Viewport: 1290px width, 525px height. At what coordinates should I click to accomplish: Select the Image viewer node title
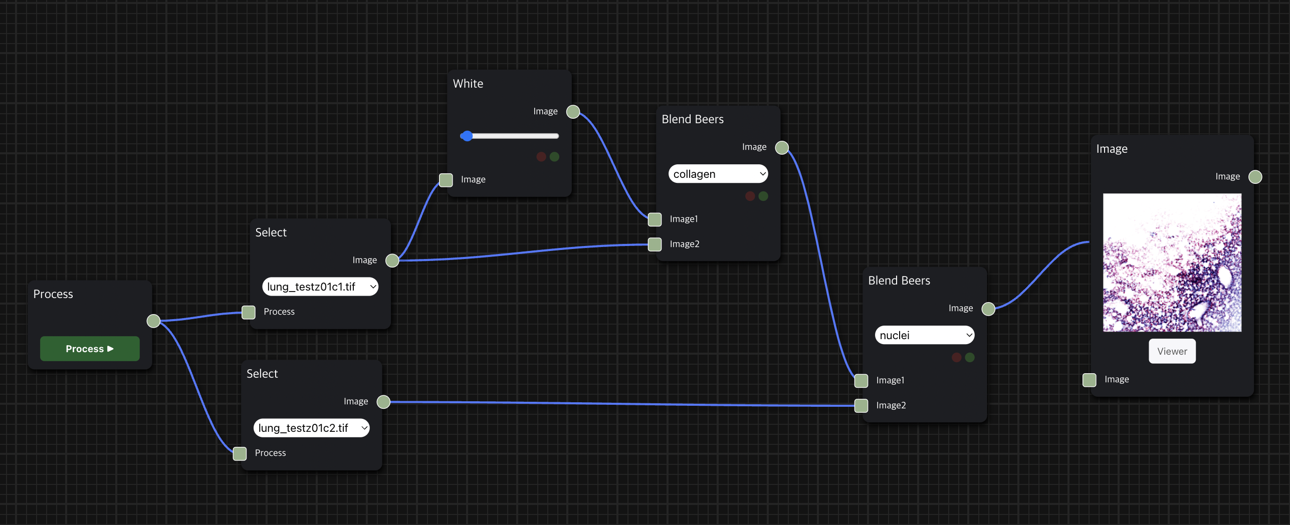(x=1112, y=149)
